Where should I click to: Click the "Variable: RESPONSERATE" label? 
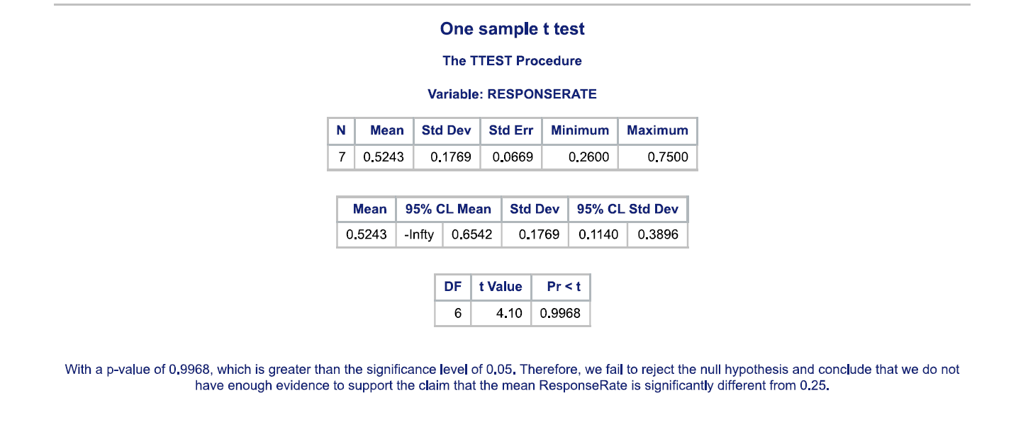tap(512, 94)
